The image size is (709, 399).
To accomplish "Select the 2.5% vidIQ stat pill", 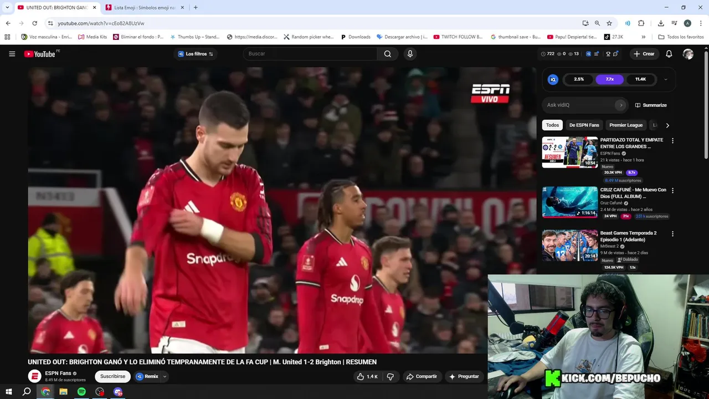I will coord(579,79).
